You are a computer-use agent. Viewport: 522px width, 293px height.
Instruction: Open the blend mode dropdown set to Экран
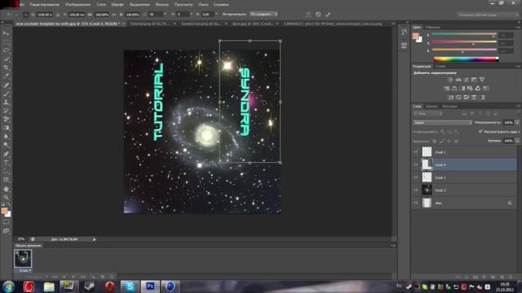pos(442,123)
